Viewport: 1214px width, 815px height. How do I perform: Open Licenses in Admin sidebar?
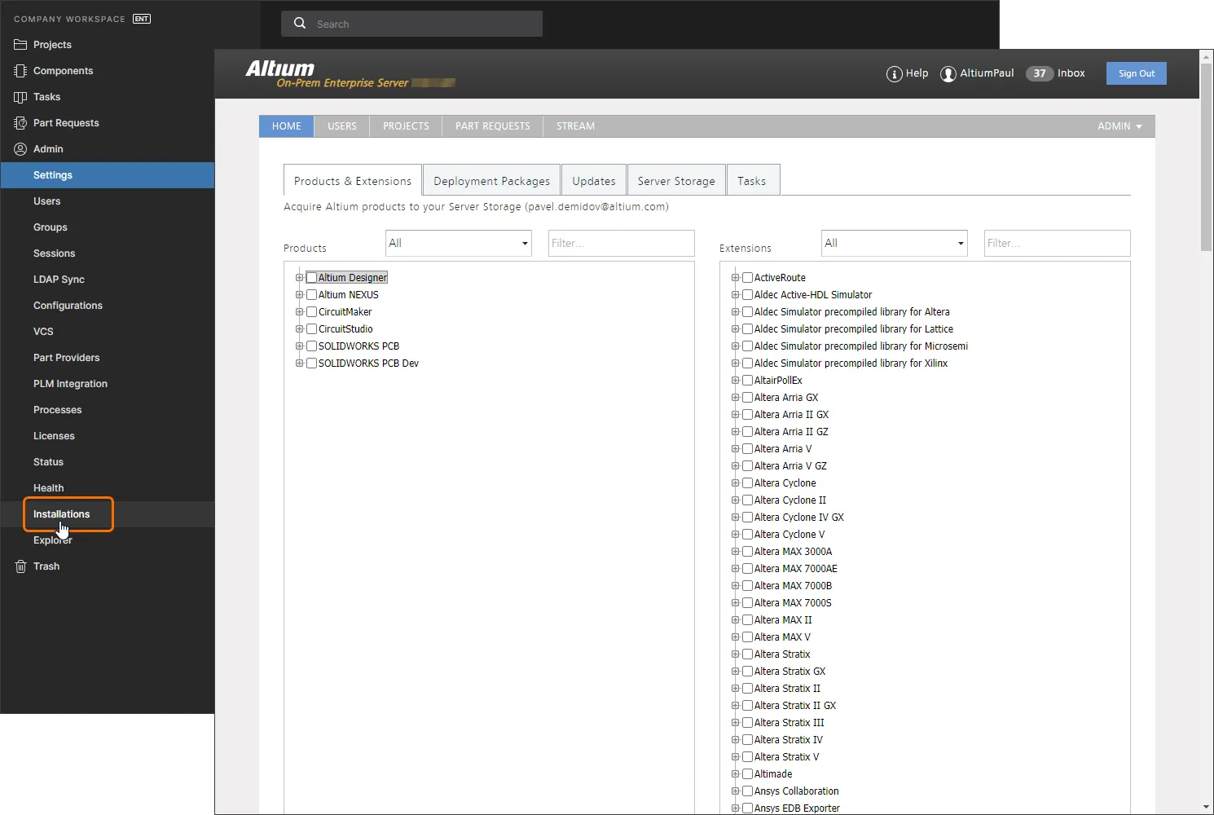pos(54,436)
